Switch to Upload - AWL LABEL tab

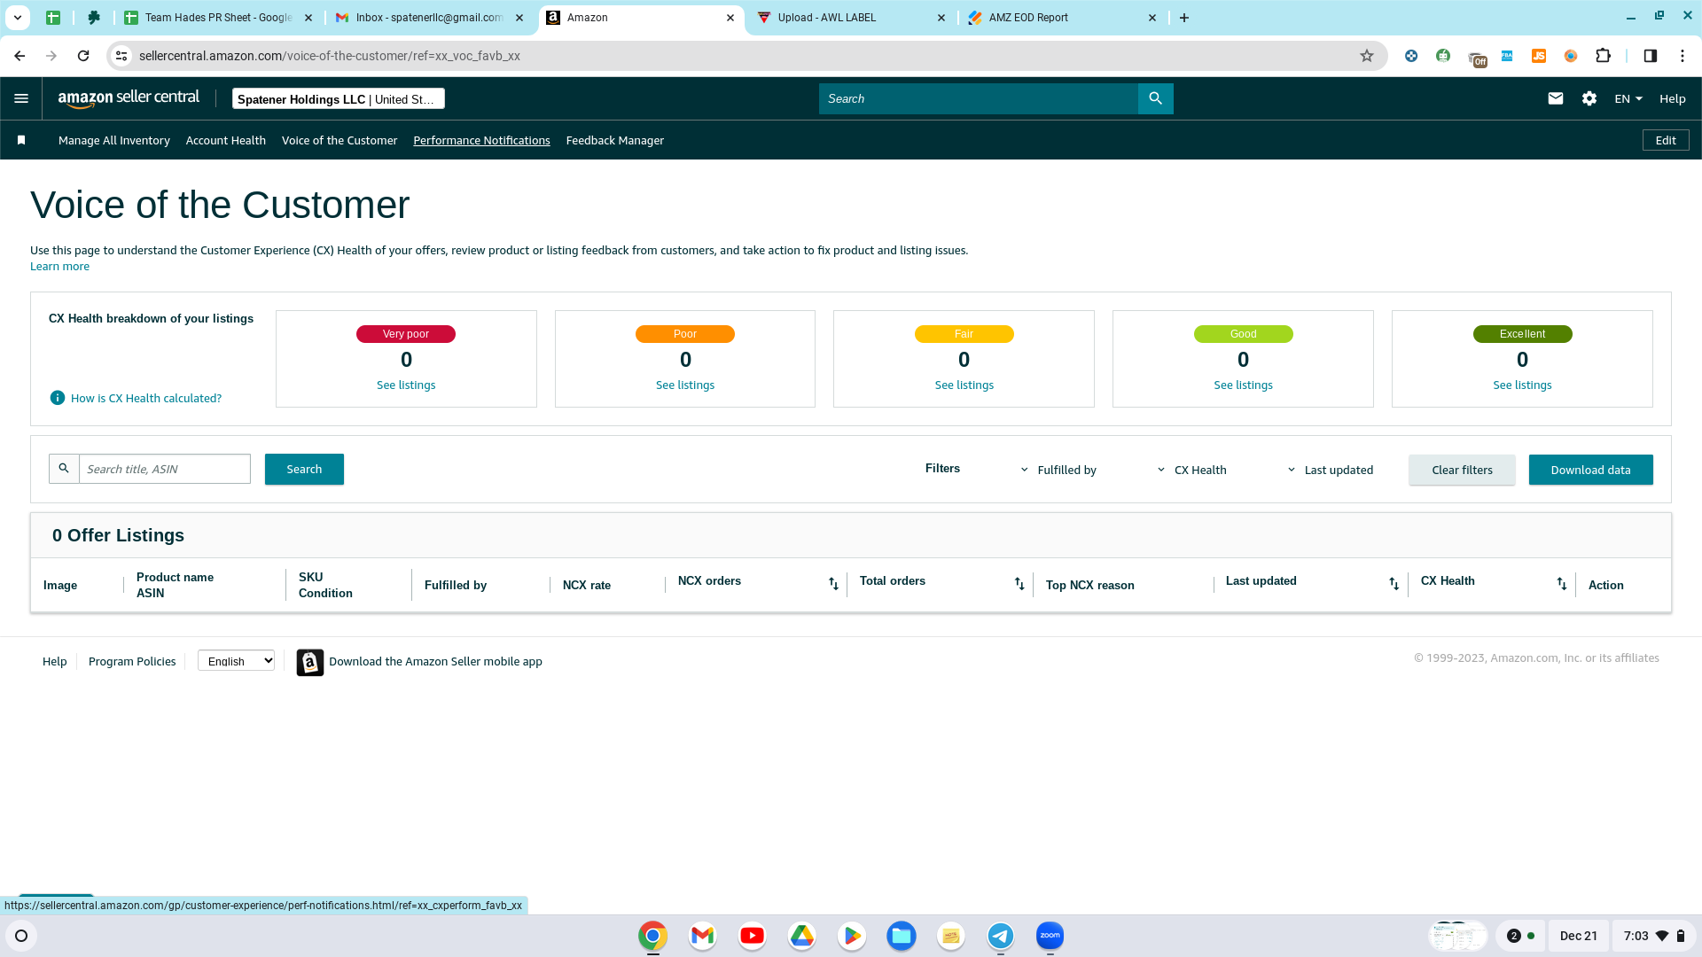(x=851, y=18)
